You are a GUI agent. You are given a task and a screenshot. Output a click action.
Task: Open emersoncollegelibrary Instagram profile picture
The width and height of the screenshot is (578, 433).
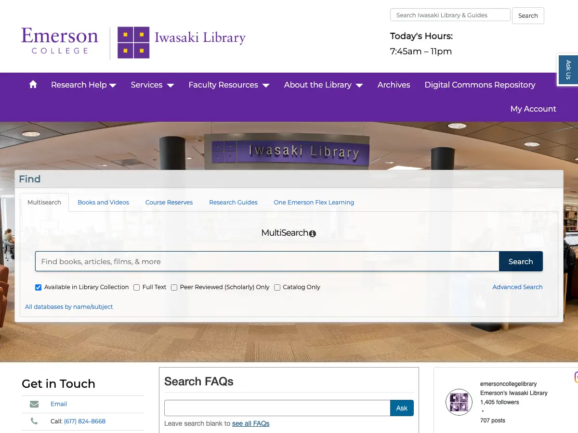coord(459,402)
